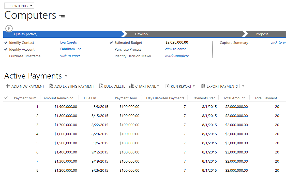
Task: Toggle the Identify Contact completion checkmark
Action: (6, 43)
